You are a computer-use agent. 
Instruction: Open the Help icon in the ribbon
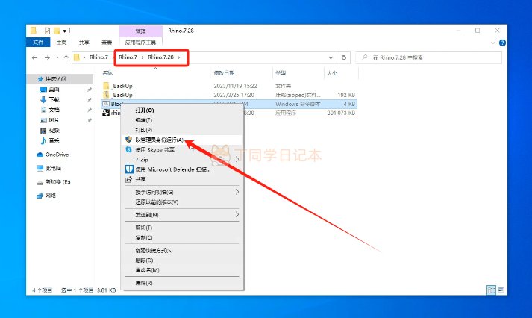[502, 43]
